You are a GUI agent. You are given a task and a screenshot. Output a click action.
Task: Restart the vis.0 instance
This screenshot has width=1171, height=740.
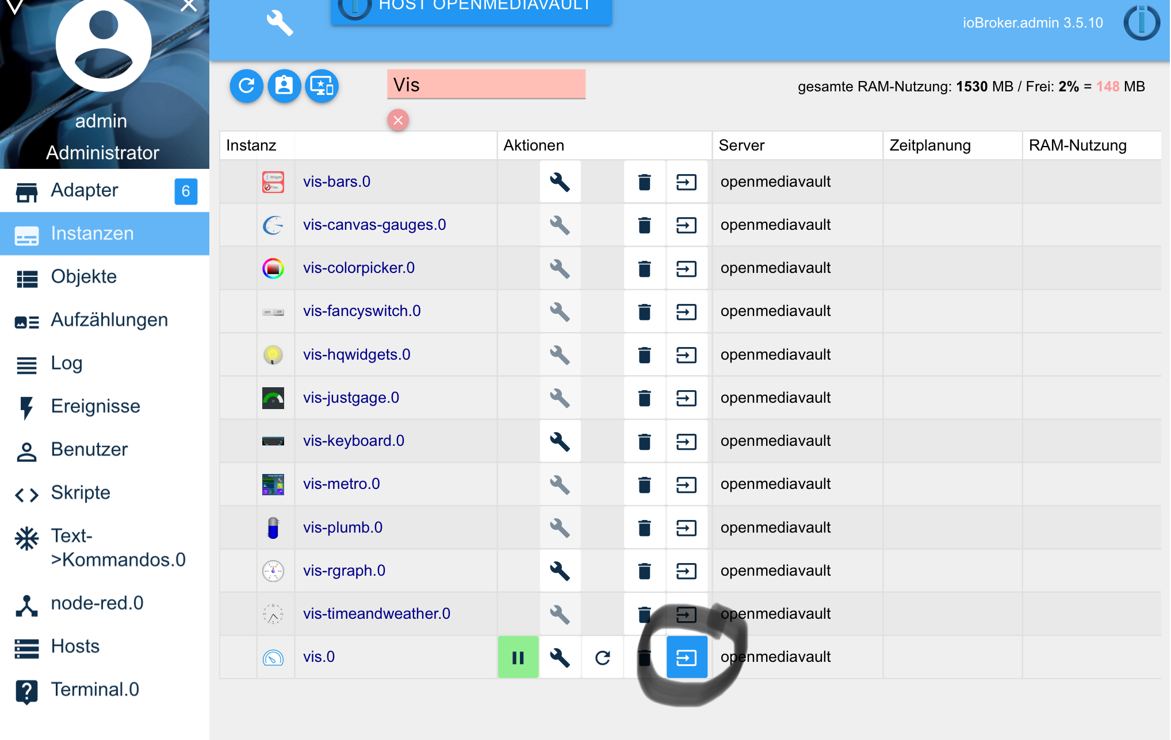point(602,657)
